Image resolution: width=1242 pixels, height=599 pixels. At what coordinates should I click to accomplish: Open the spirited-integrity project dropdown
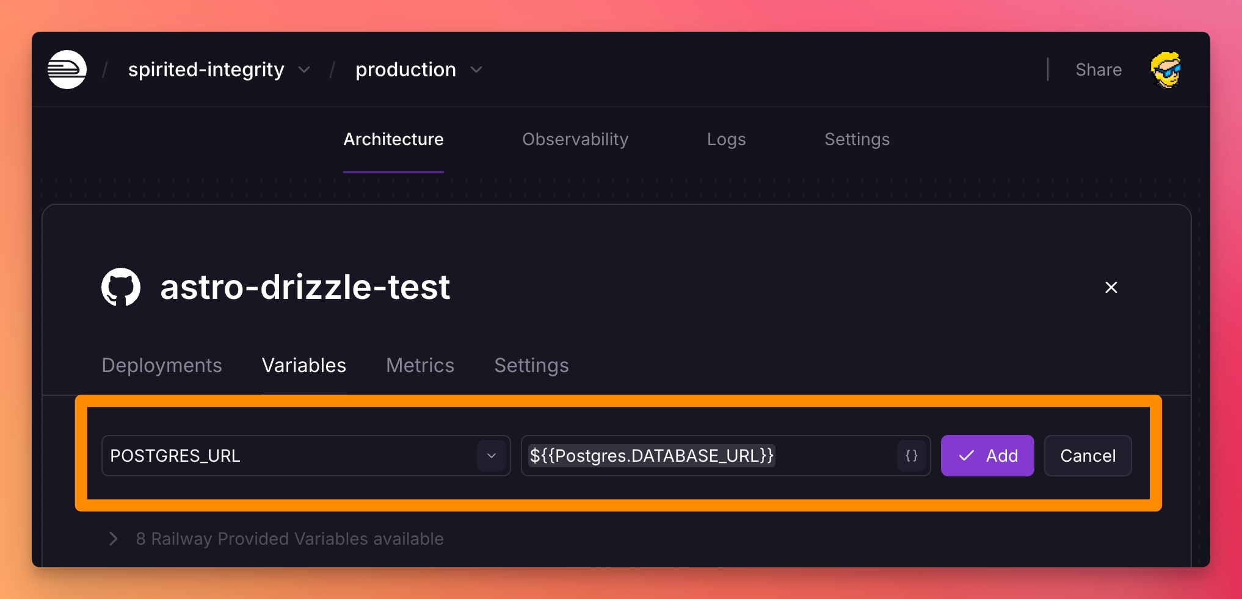[x=304, y=70]
